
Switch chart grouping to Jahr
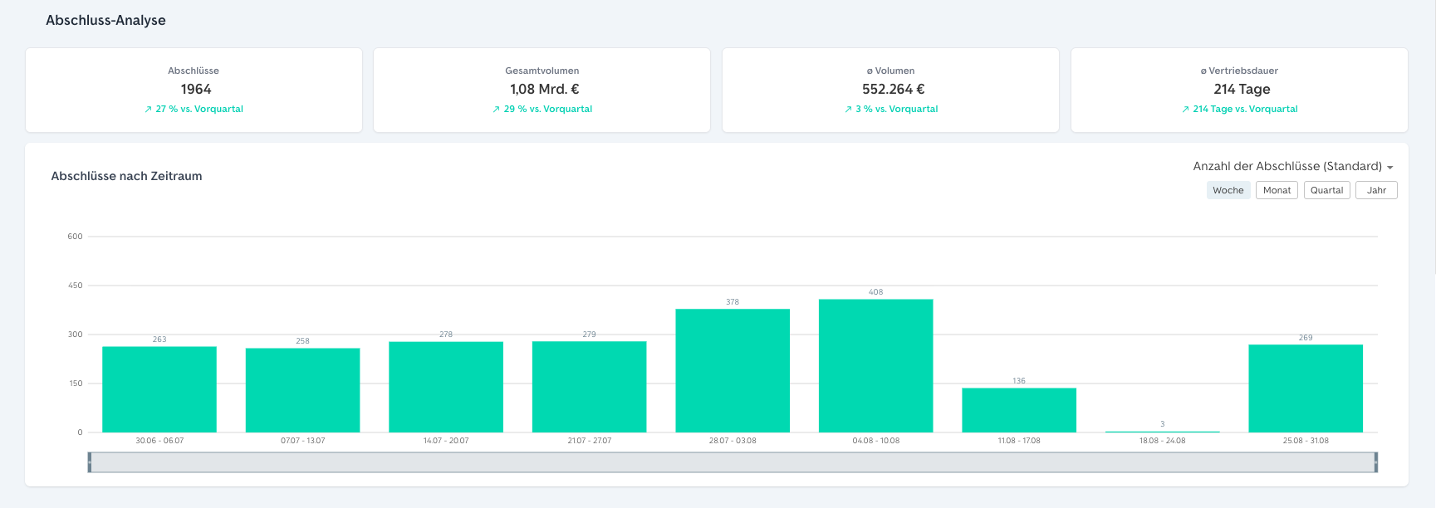(1376, 190)
